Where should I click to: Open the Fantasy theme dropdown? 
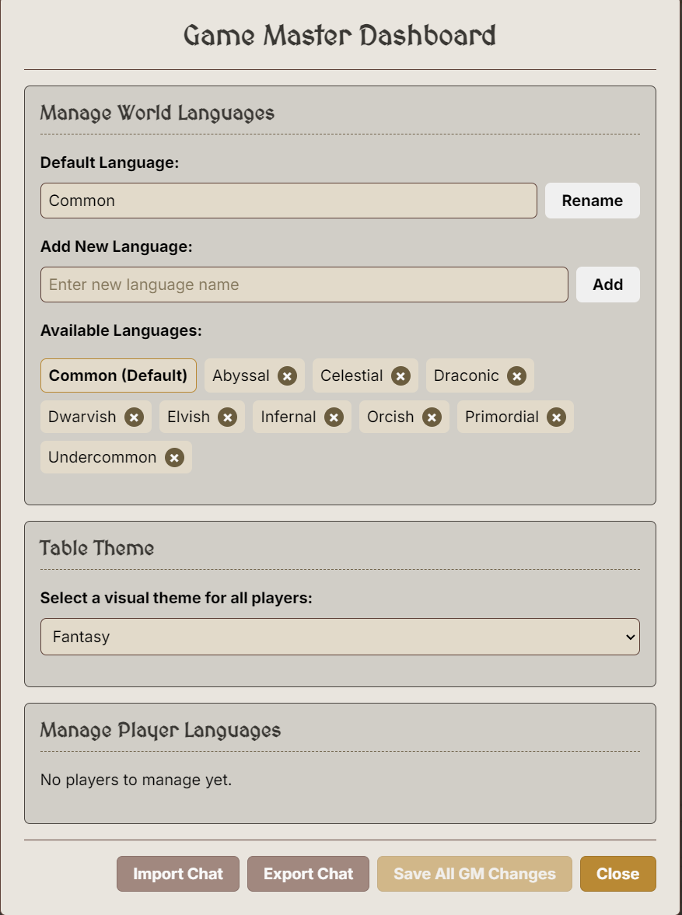click(x=340, y=637)
